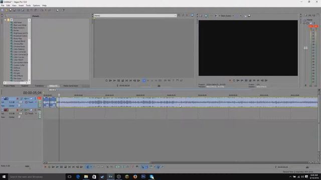Arm audio track 2 for record
The height and width of the screenshot is (180, 321).
click(x=18, y=110)
